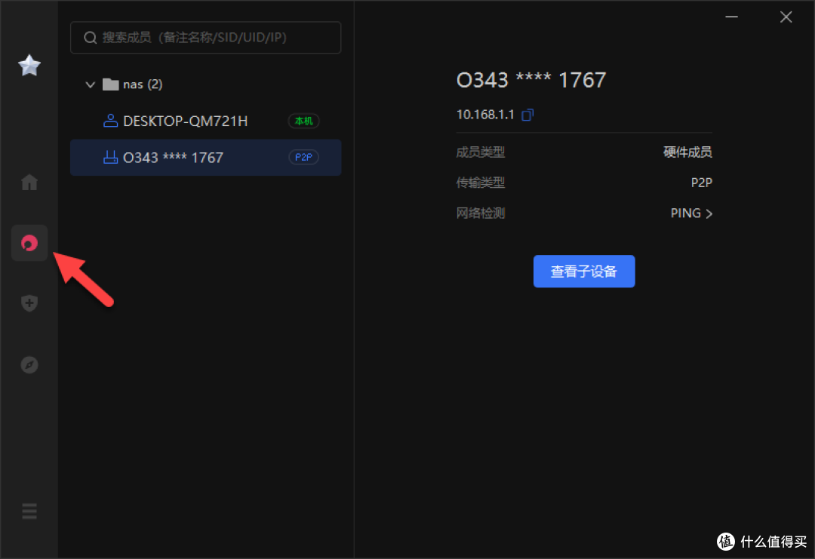Click the 成员类型 label

480,152
